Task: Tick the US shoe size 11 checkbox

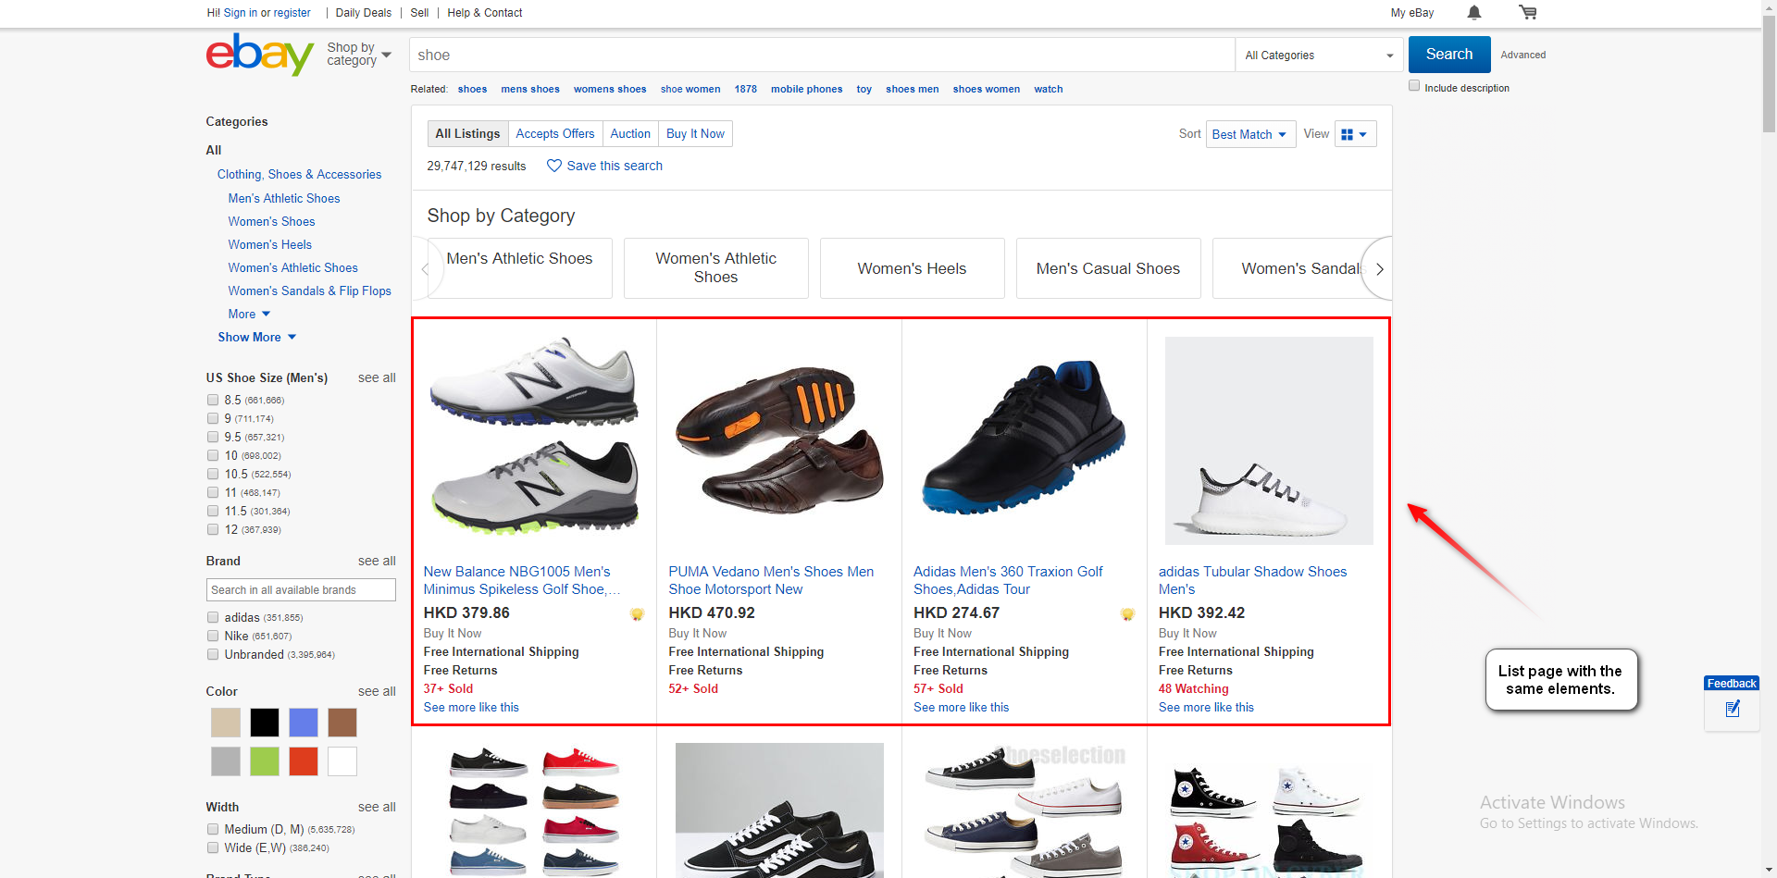Action: pyautogui.click(x=213, y=492)
